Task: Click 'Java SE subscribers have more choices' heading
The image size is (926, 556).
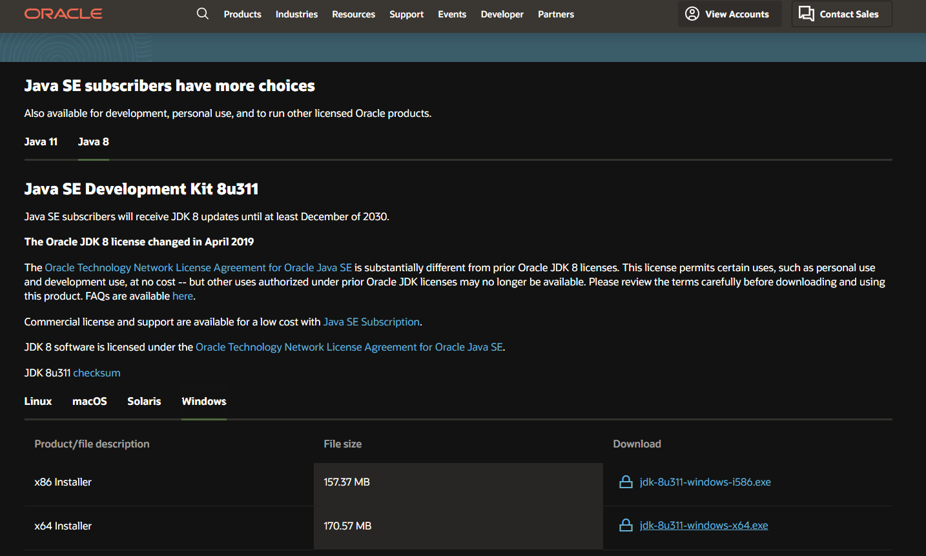Action: (170, 86)
